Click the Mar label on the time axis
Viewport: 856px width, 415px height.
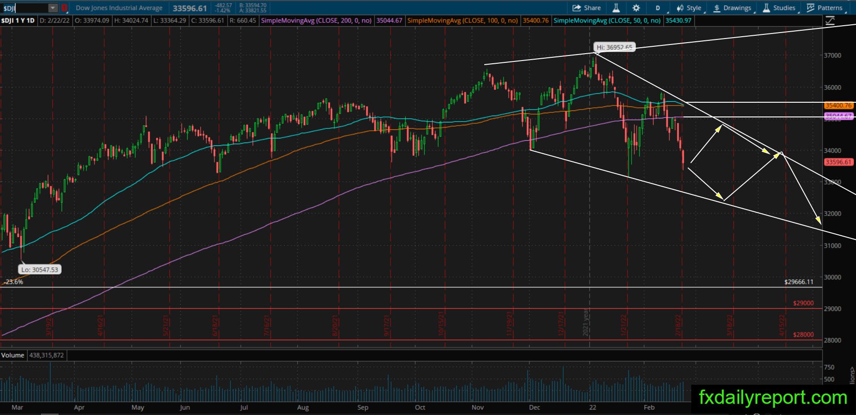pos(17,407)
